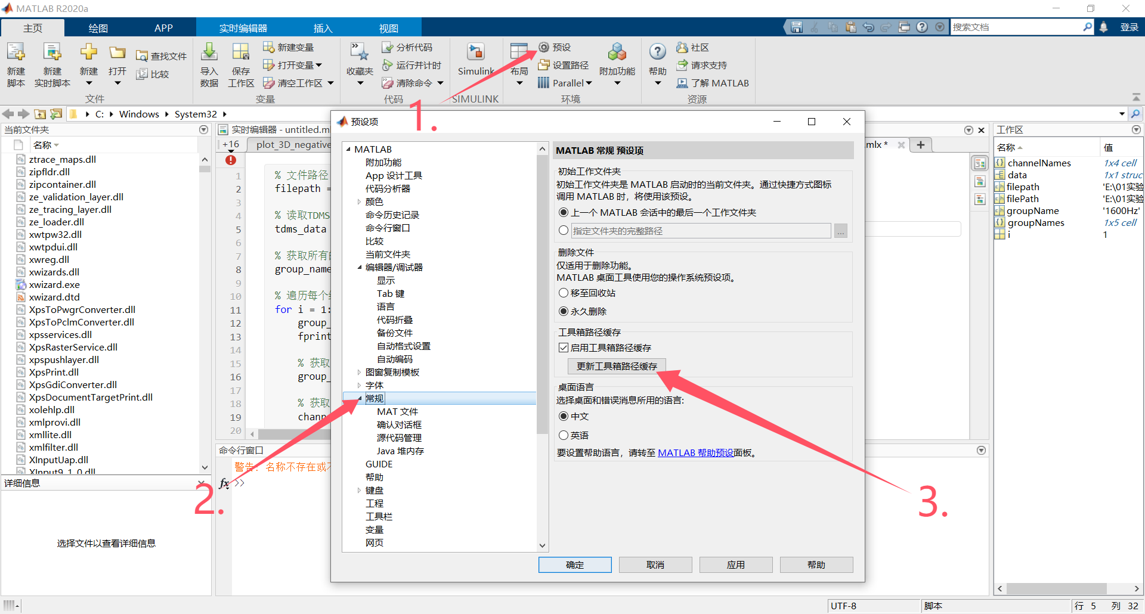Click the browse-for-folder icon in address bar

tap(55, 114)
